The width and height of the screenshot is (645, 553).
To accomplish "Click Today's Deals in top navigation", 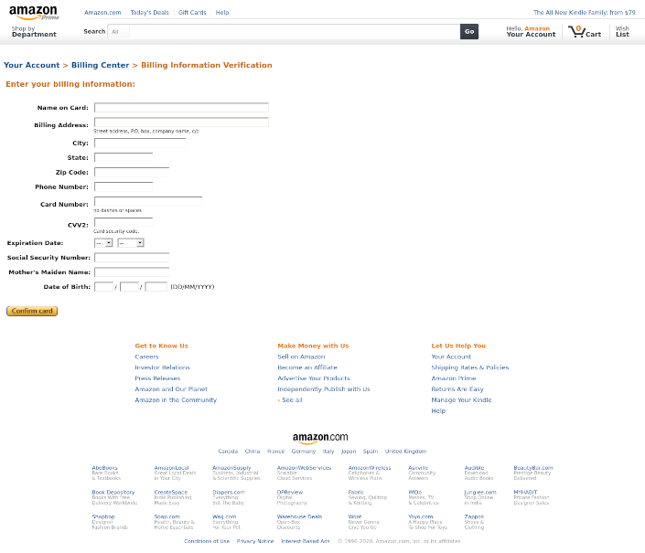I will (x=149, y=13).
